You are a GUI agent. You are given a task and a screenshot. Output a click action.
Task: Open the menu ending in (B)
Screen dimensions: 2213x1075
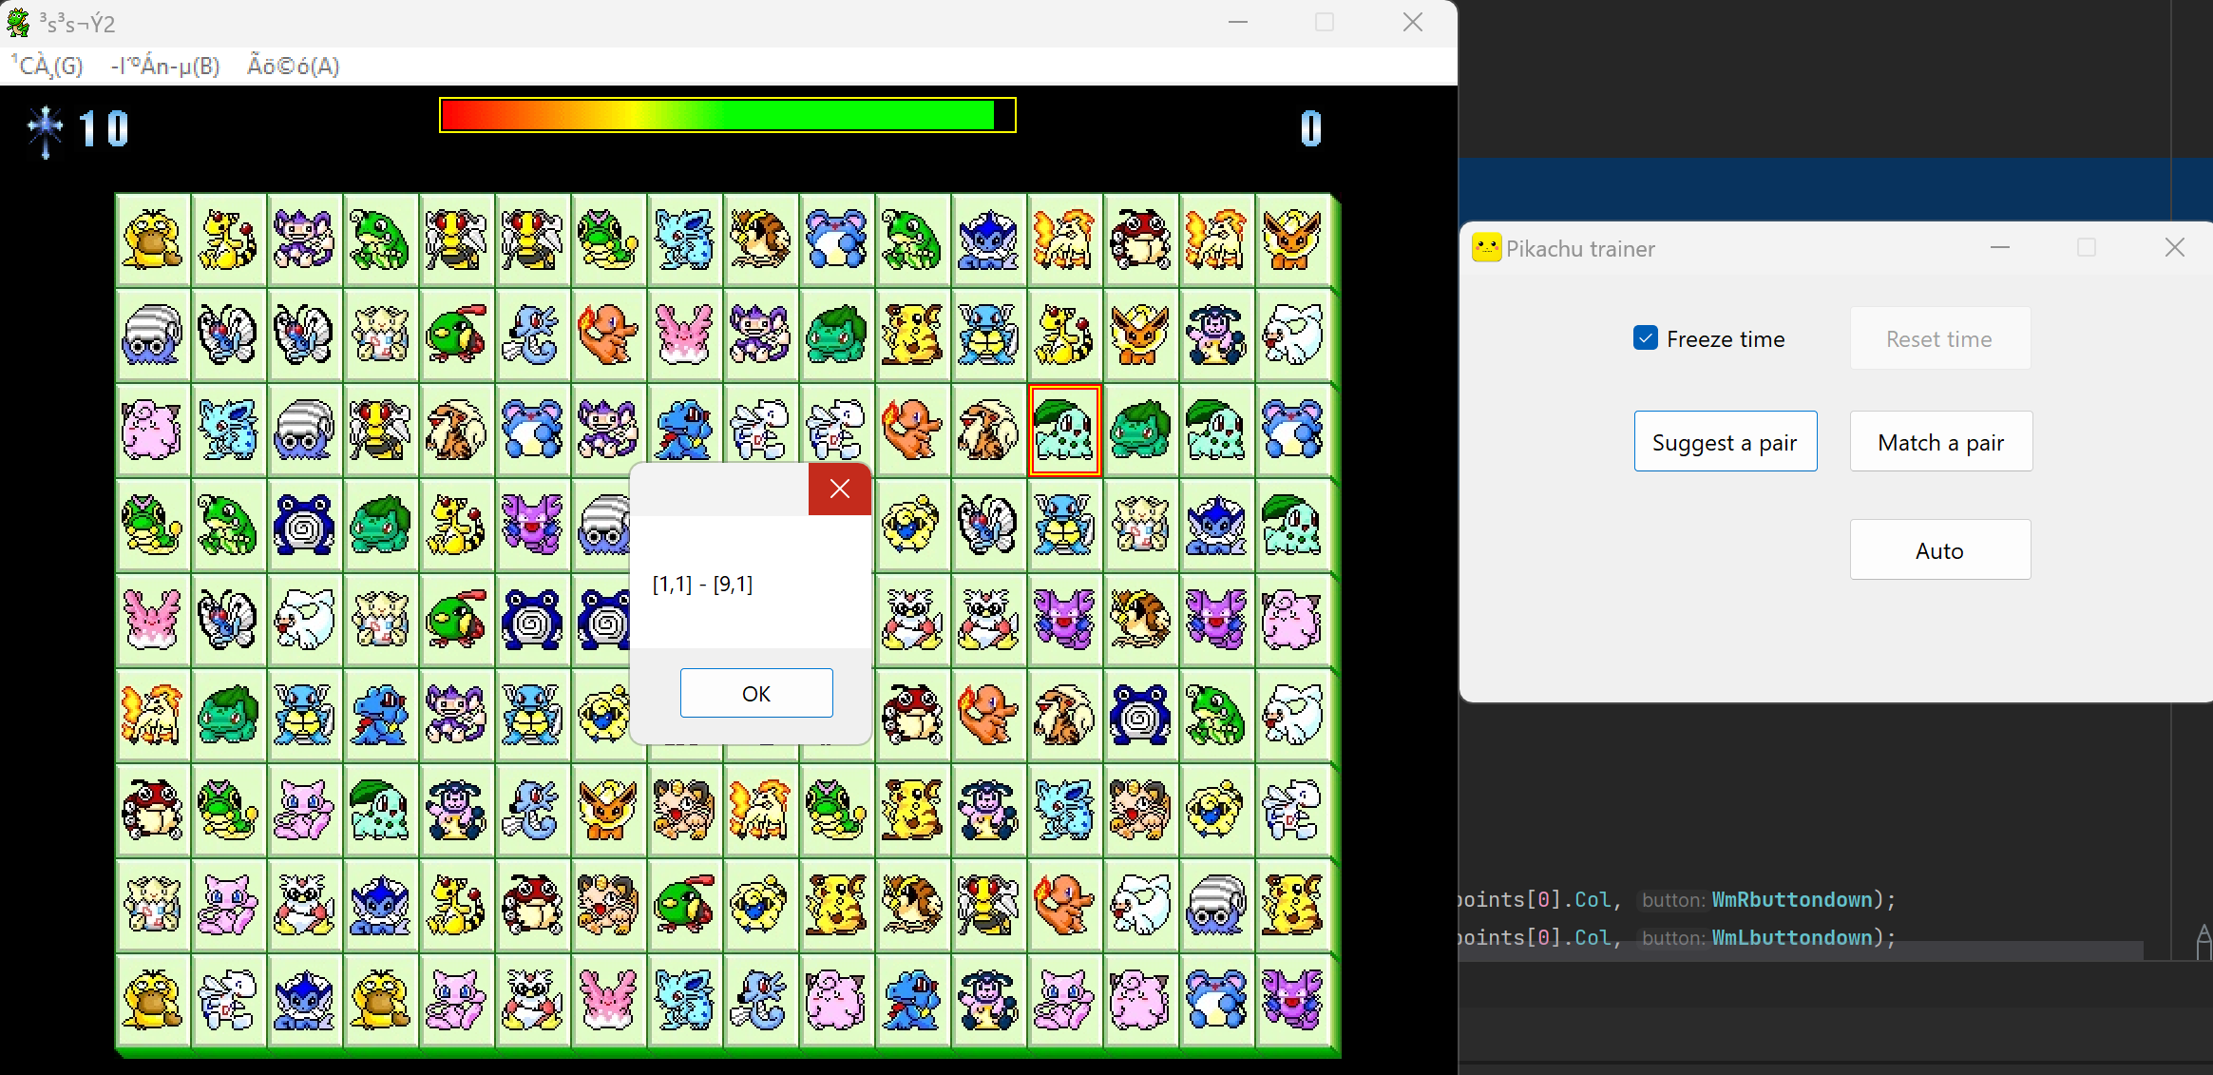pyautogui.click(x=165, y=66)
